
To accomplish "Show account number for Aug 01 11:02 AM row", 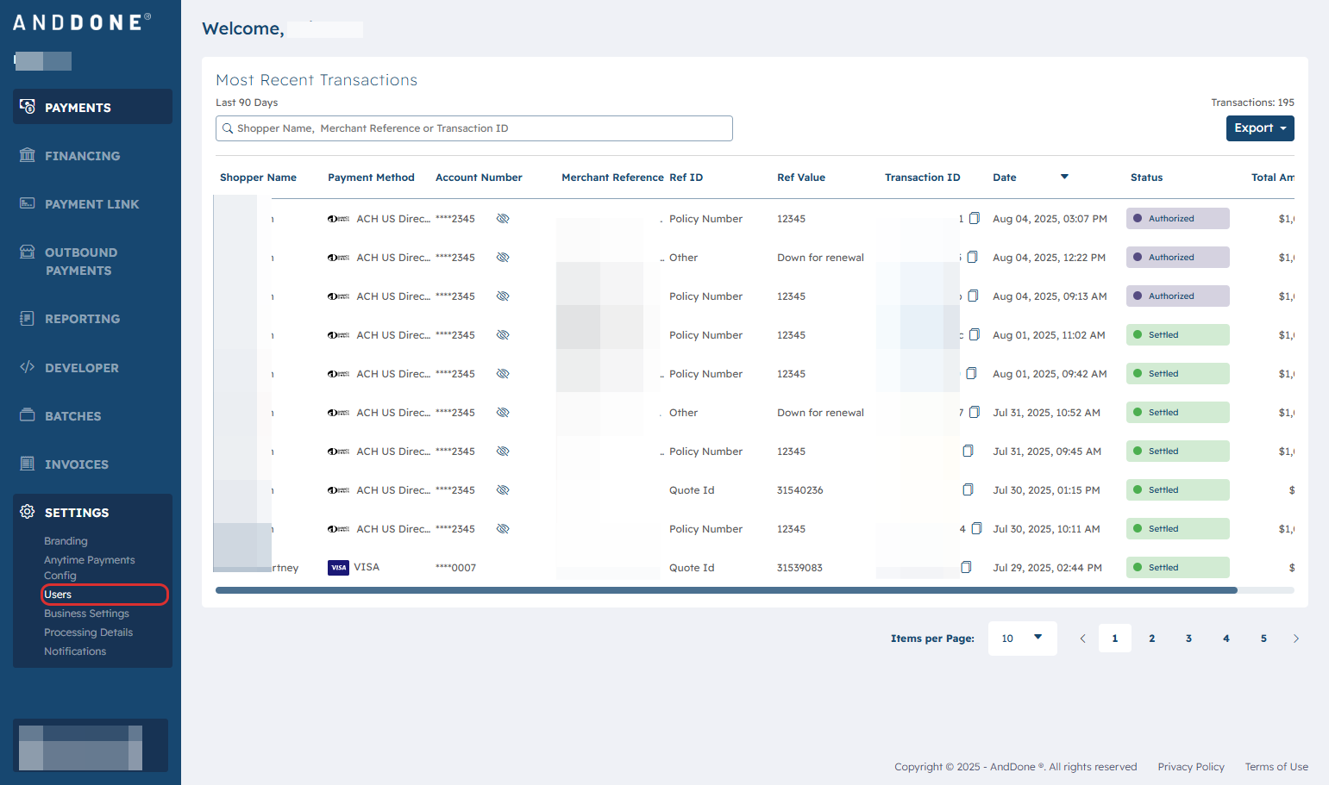I will click(x=503, y=335).
